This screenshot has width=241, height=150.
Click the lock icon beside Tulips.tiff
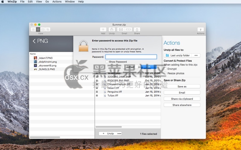97,95
